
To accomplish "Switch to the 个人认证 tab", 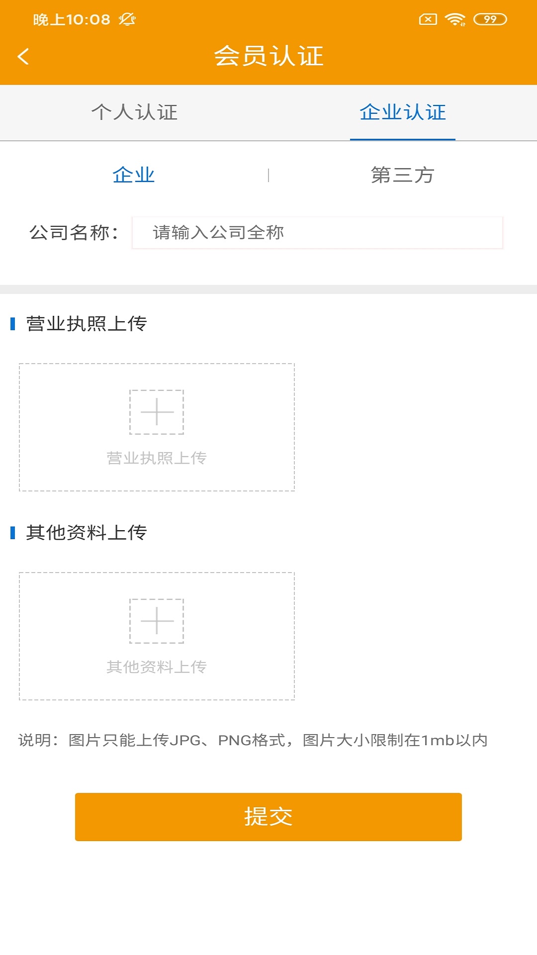I will click(134, 112).
